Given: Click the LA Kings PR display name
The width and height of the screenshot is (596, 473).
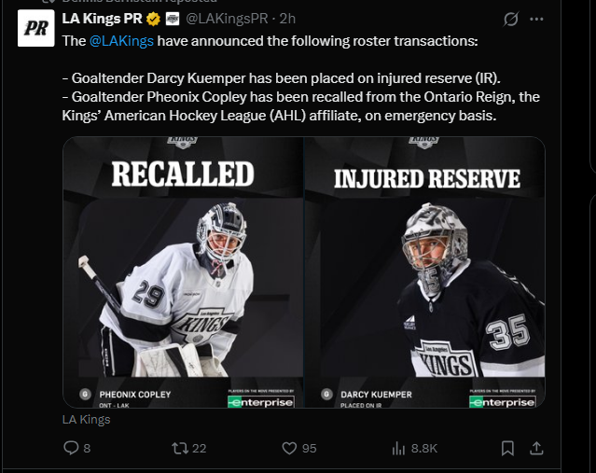Looking at the screenshot, I should click(x=103, y=19).
